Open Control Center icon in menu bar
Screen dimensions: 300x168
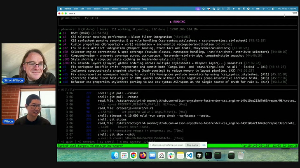273,9
